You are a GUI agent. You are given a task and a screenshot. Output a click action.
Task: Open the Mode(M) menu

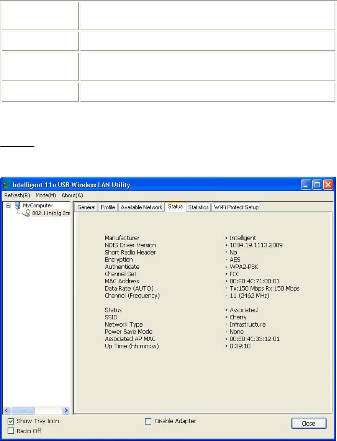(x=46, y=195)
